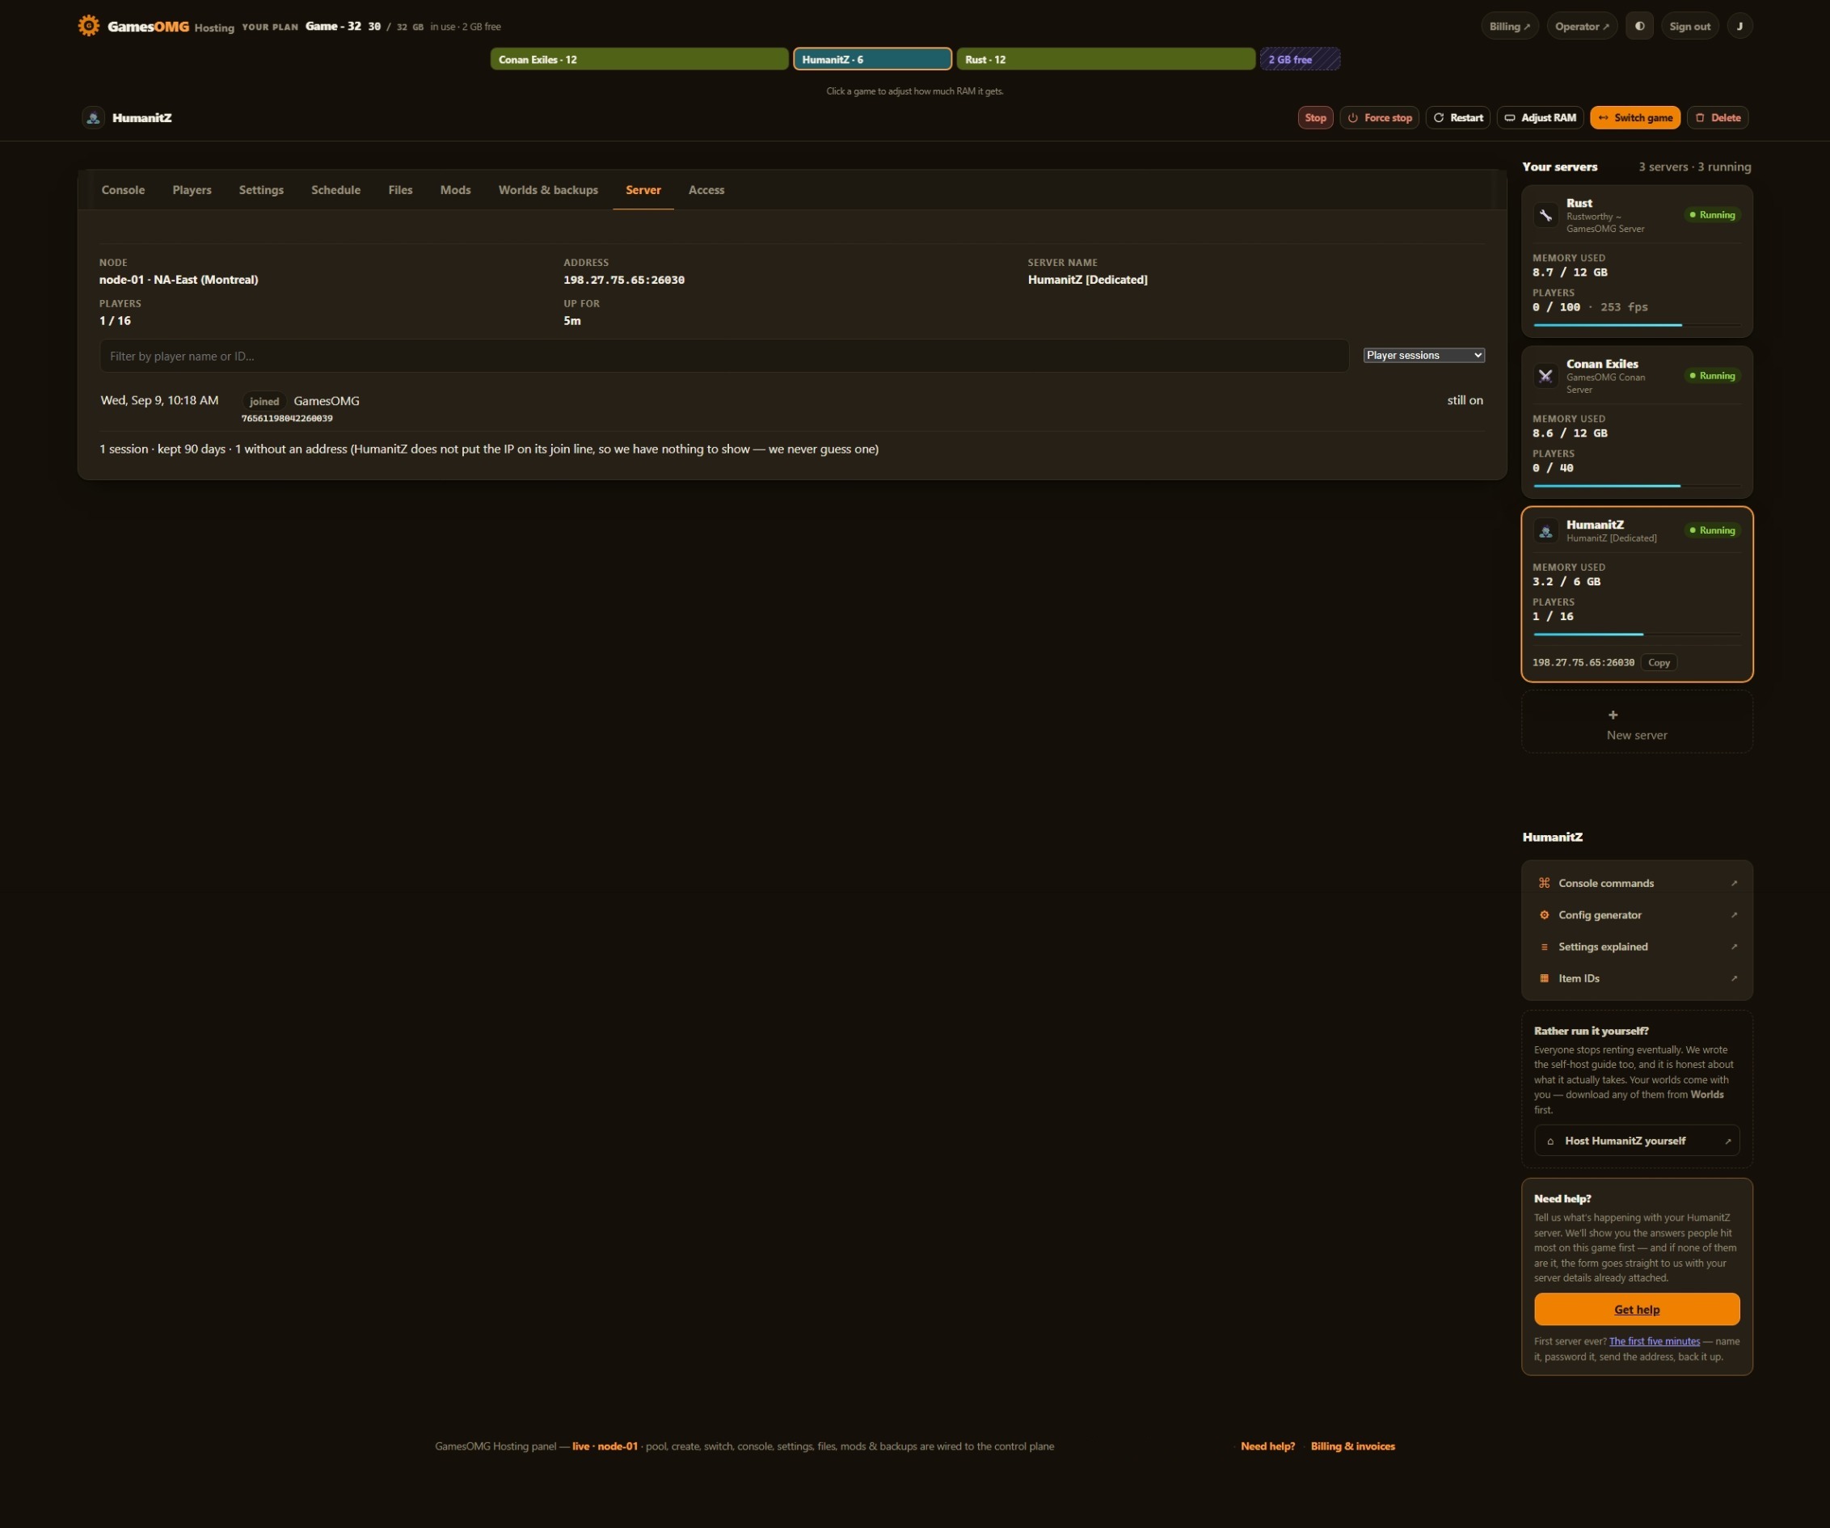1830x1528 pixels.
Task: Click the Conan Exiles crossed swords icon
Action: pos(1545,376)
